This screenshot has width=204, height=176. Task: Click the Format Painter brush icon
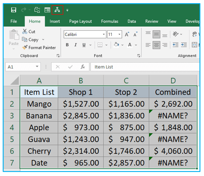point(25,48)
